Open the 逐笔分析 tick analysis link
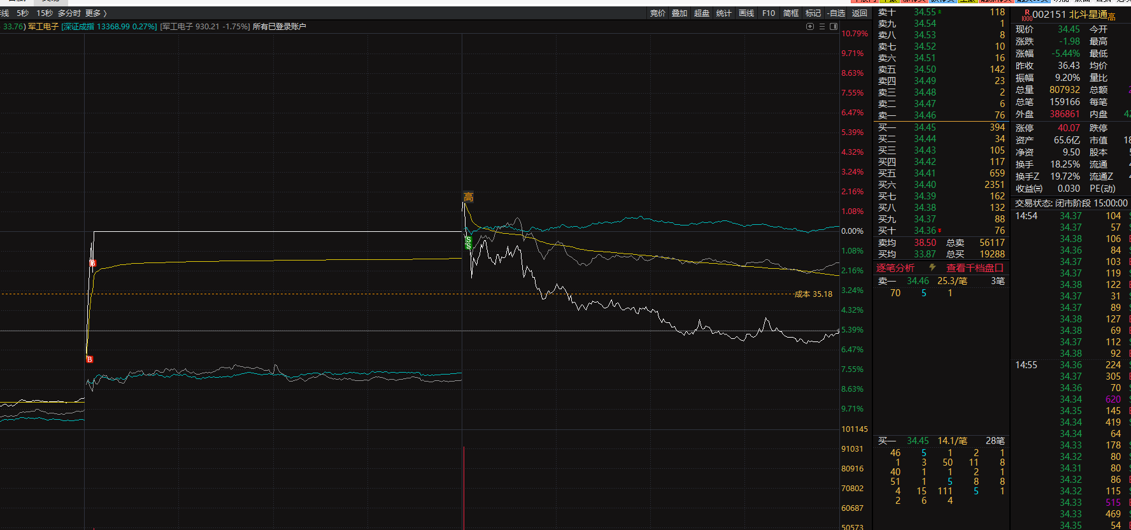 pos(895,268)
